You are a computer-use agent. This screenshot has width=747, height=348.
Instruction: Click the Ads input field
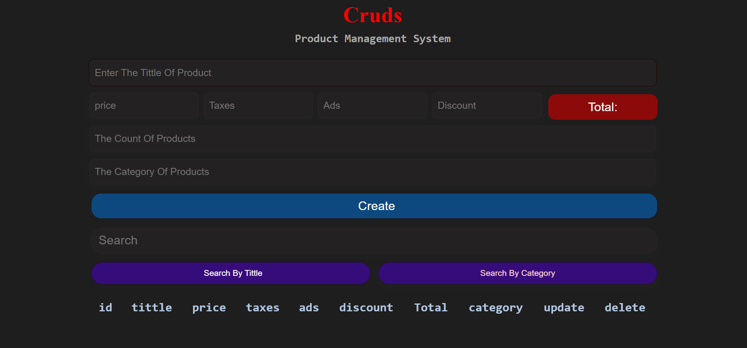(x=373, y=106)
